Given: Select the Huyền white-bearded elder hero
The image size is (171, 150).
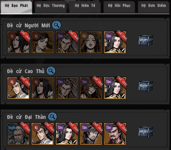Looking at the screenshot, I should [18, 134].
